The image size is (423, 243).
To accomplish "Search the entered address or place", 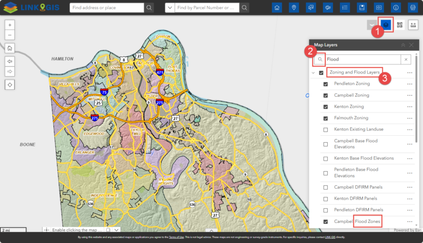I will (x=149, y=7).
